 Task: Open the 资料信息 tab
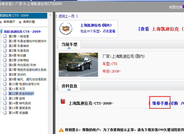pyautogui.click(x=69, y=87)
